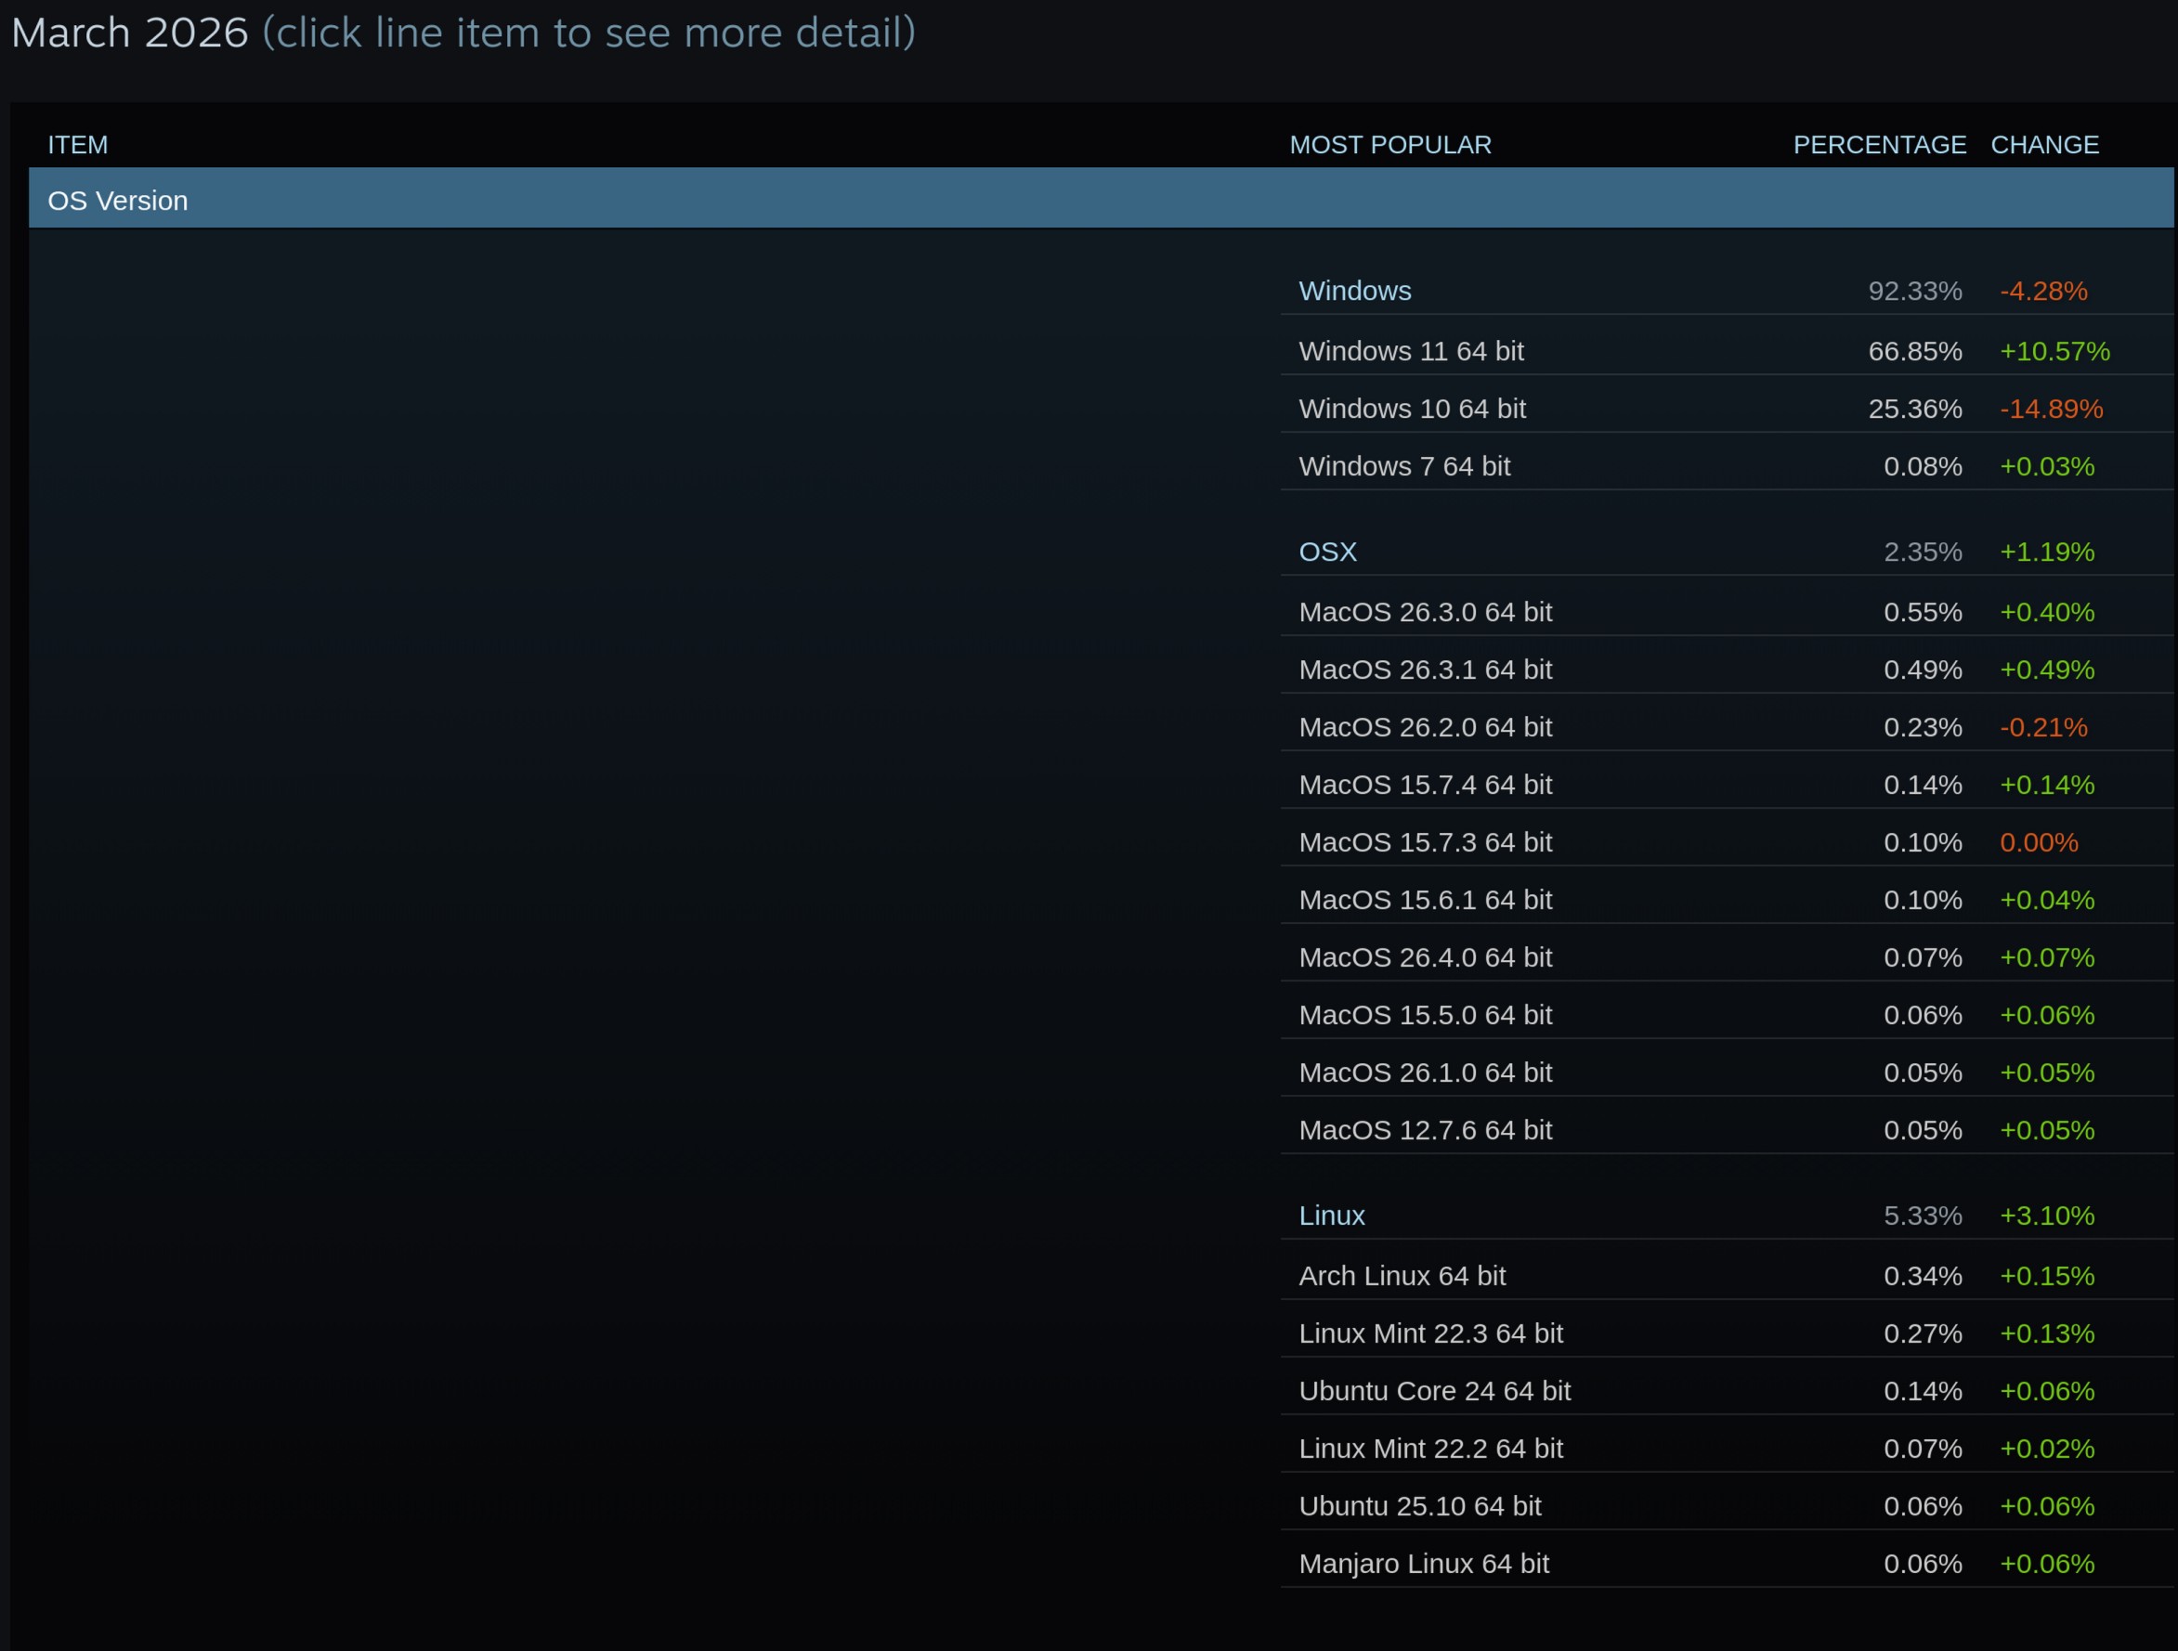2178x1651 pixels.
Task: Click the ITEM column header
Action: point(78,145)
